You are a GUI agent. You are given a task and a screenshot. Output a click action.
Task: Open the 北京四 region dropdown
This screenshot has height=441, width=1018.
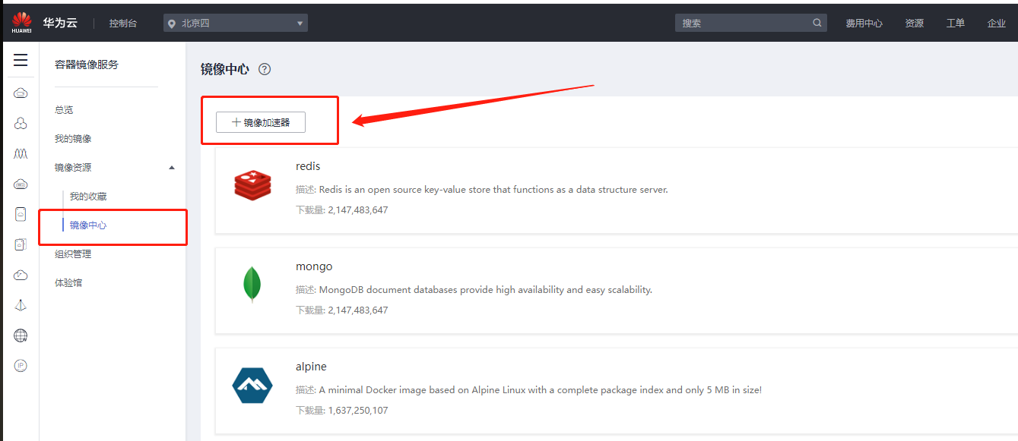236,23
